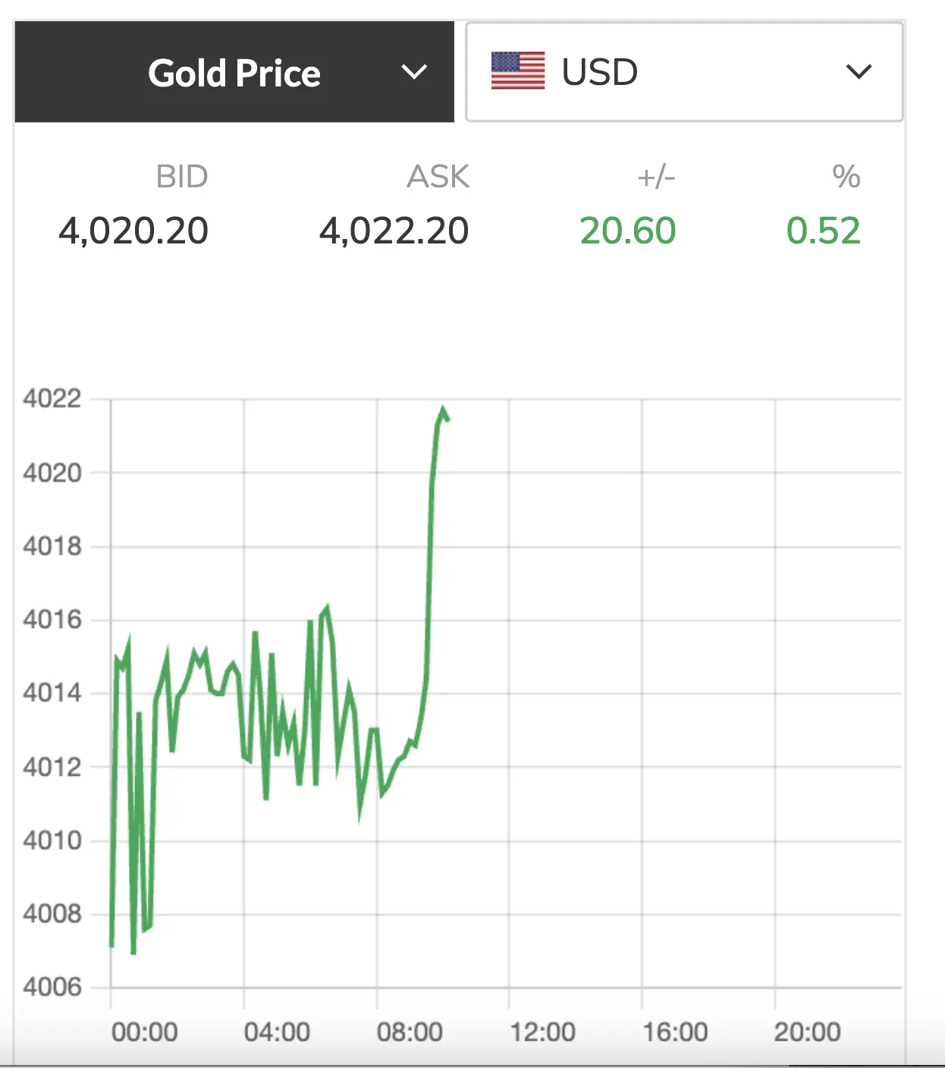The height and width of the screenshot is (1068, 945).
Task: Click the 4022 price axis label
Action: click(x=52, y=398)
